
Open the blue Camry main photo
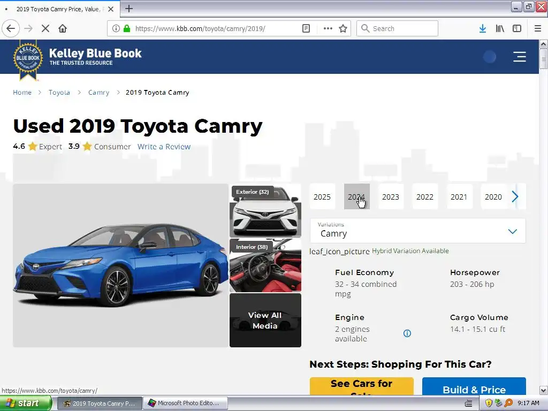tap(120, 265)
